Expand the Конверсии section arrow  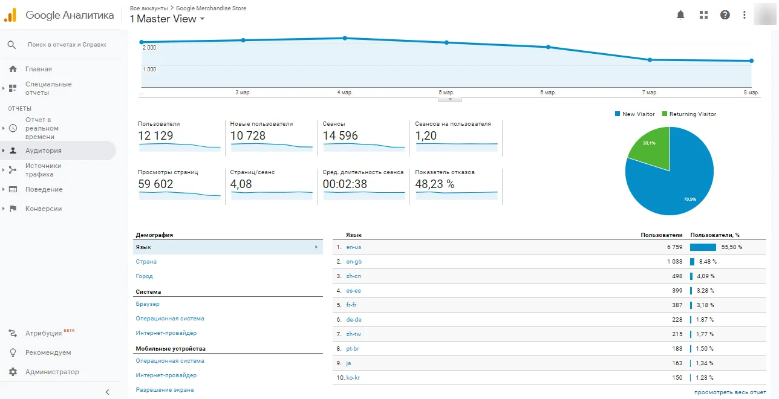3,209
